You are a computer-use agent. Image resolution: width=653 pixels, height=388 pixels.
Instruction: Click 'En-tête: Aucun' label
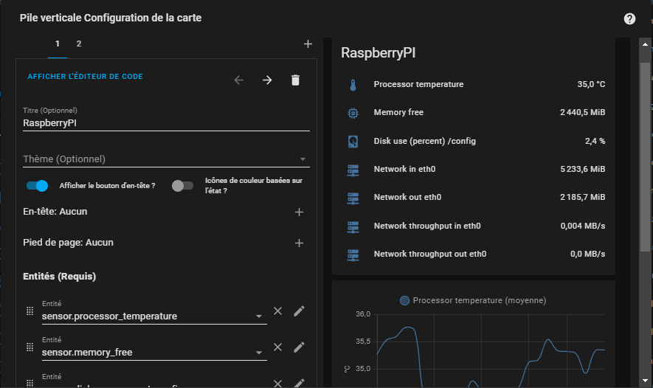pos(55,212)
